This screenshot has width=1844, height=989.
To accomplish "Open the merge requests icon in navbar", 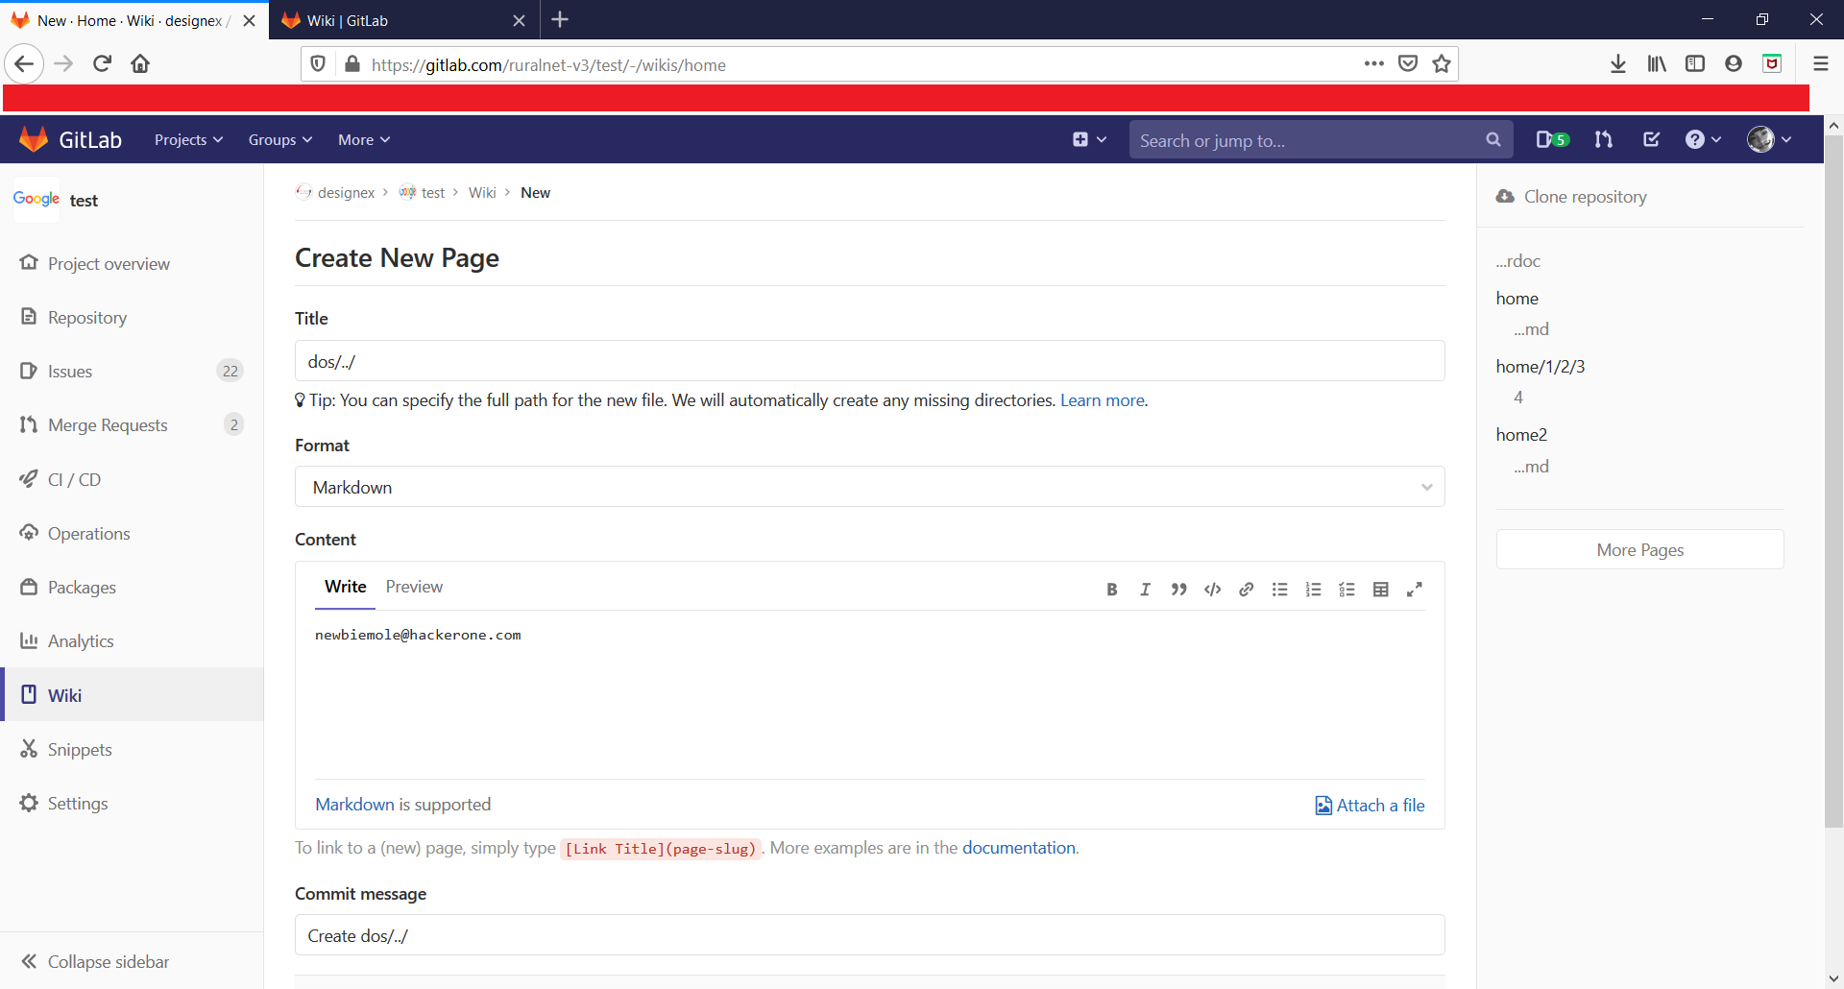I will [1603, 140].
